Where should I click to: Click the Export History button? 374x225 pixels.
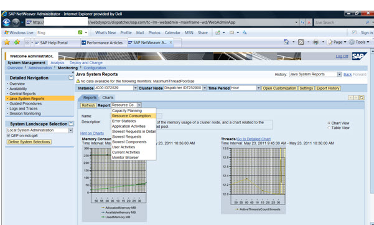[328, 88]
